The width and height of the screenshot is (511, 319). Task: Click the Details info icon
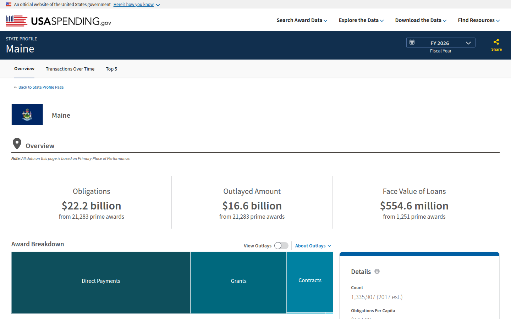click(x=377, y=271)
